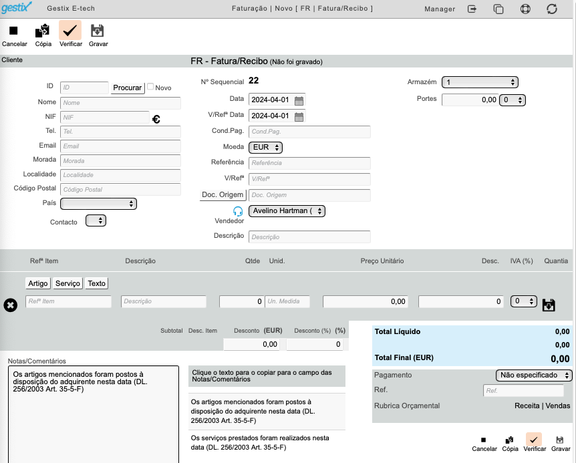Viewport: 576px width, 463px height.
Task: Click the top Verificar checkmark icon
Action: [x=69, y=31]
